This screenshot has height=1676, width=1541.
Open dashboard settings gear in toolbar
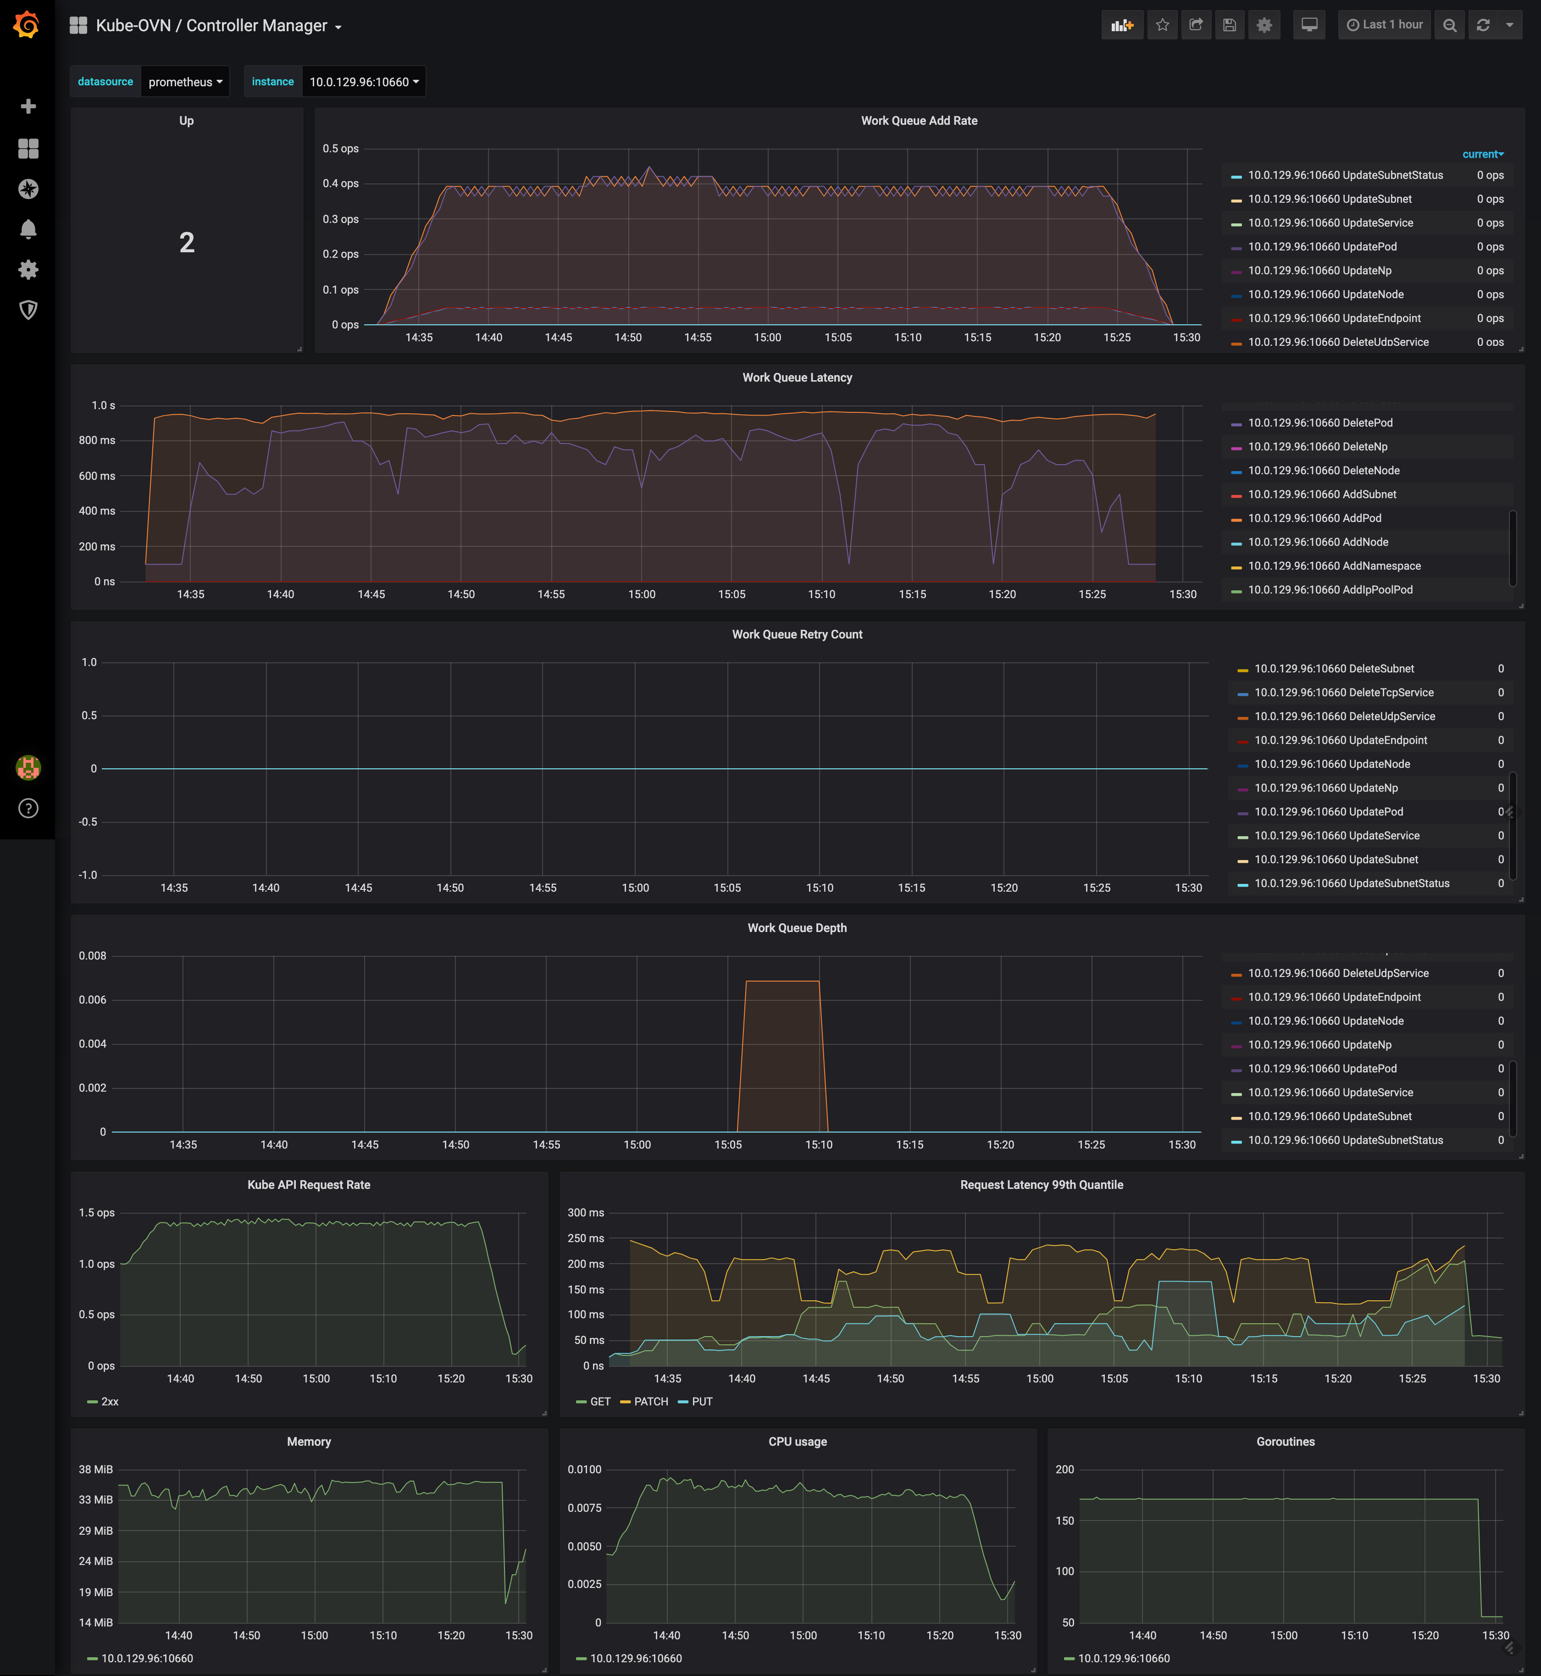[x=1264, y=25]
